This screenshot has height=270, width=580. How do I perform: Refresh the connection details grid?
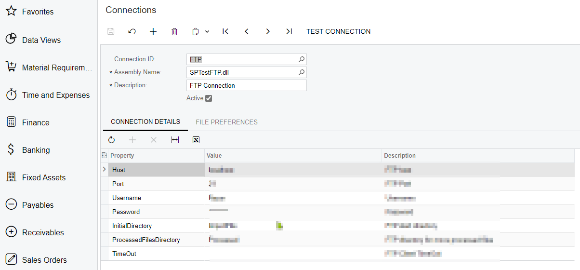pyautogui.click(x=111, y=140)
